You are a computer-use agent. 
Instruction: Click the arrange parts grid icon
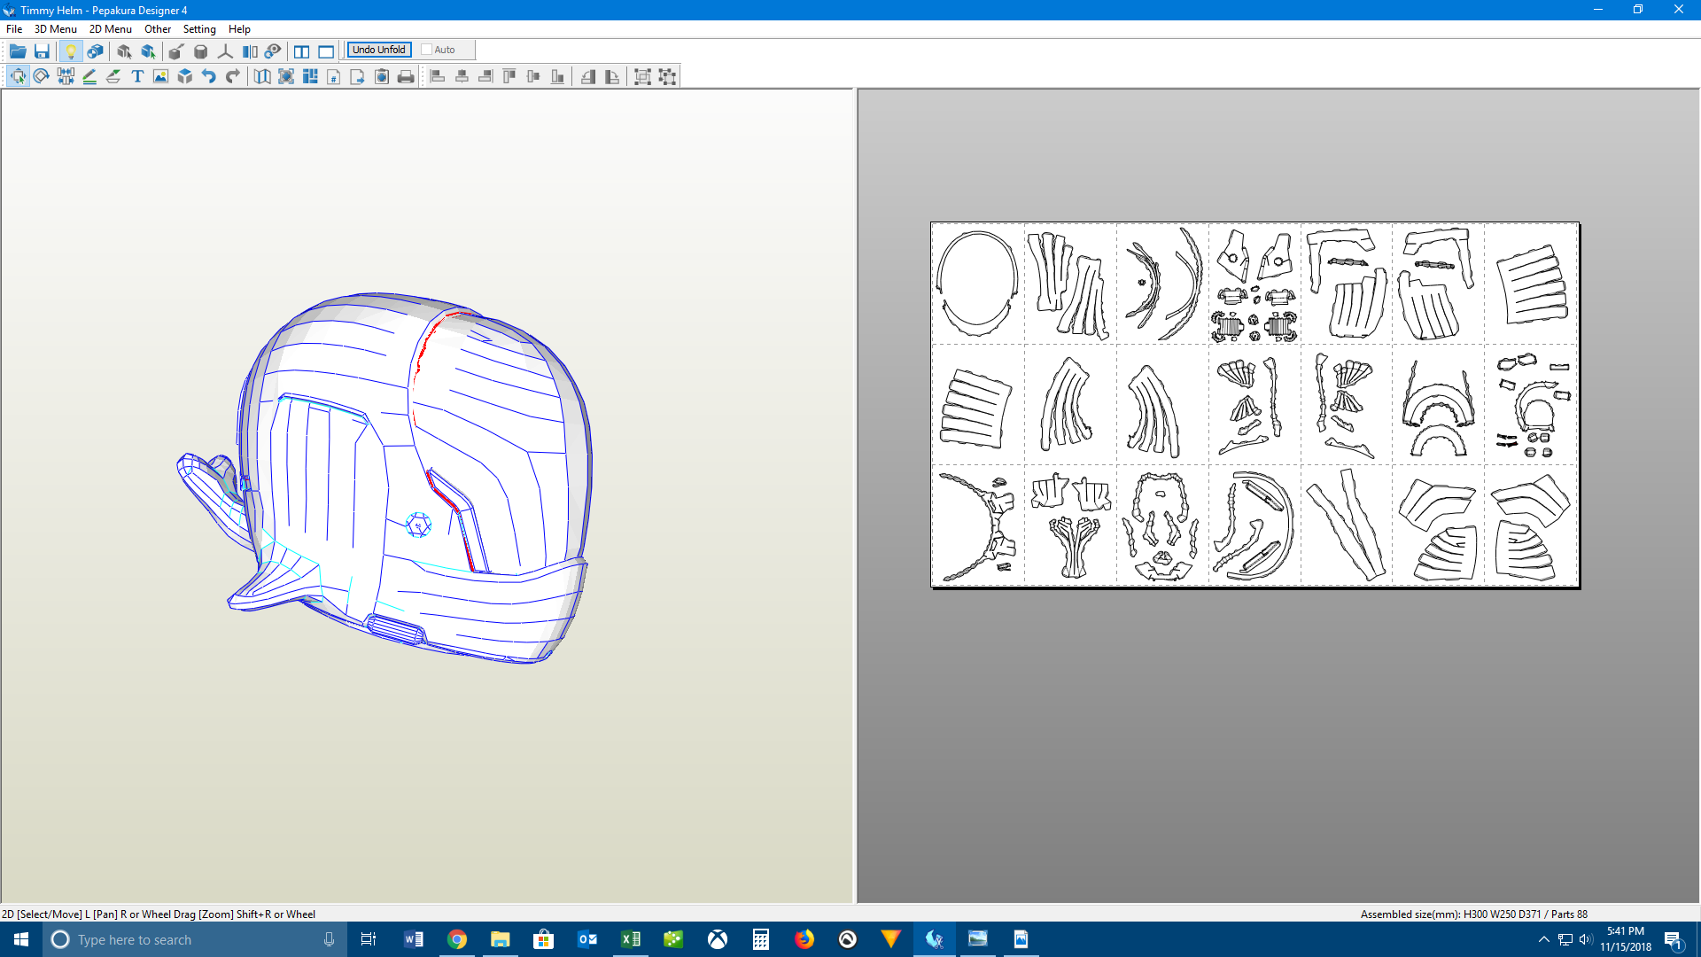310,76
